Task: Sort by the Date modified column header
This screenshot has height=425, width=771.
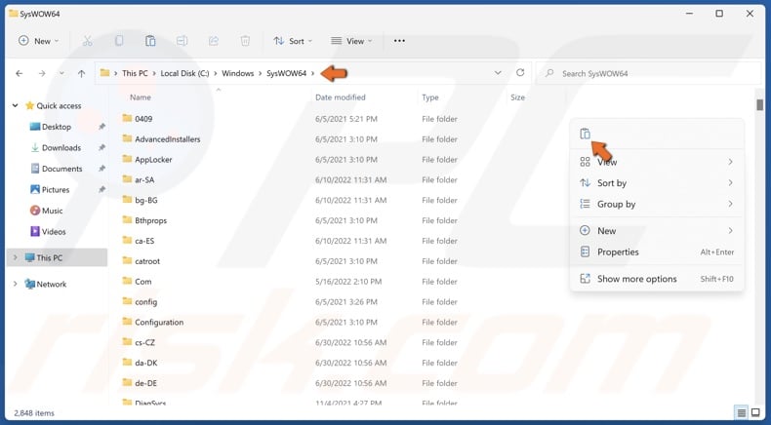Action: (341, 97)
